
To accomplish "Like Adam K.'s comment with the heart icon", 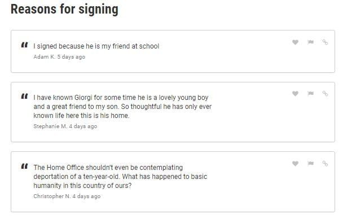I will [x=295, y=42].
